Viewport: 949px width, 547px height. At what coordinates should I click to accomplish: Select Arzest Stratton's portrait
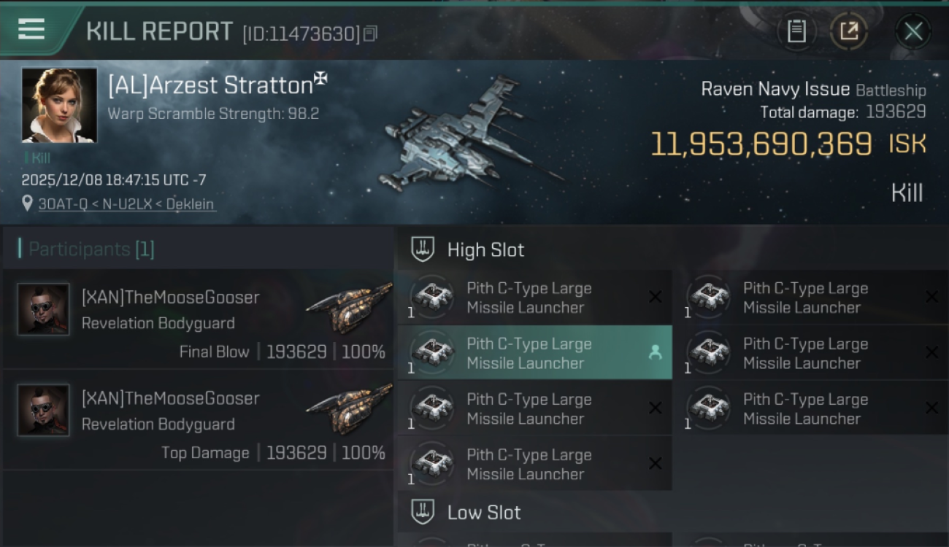(59, 105)
